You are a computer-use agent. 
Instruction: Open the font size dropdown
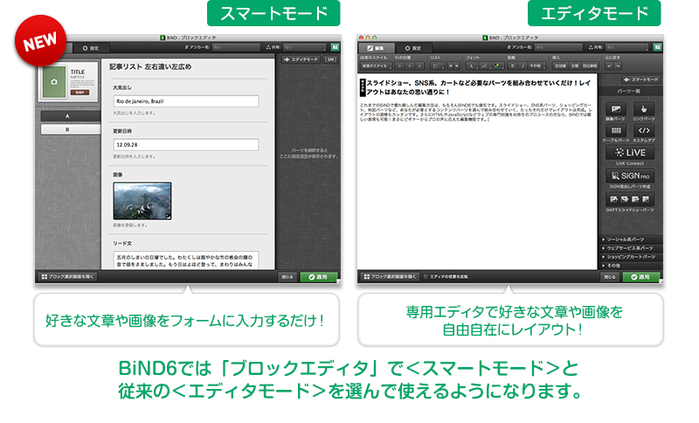[x=484, y=66]
